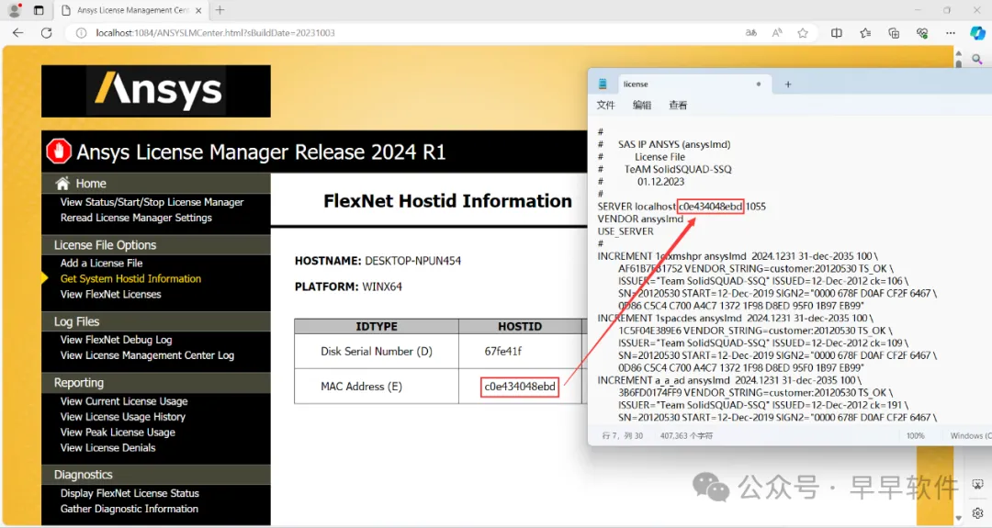992x528 pixels.
Task: Open the Notepad 文件 menu
Action: [x=605, y=105]
